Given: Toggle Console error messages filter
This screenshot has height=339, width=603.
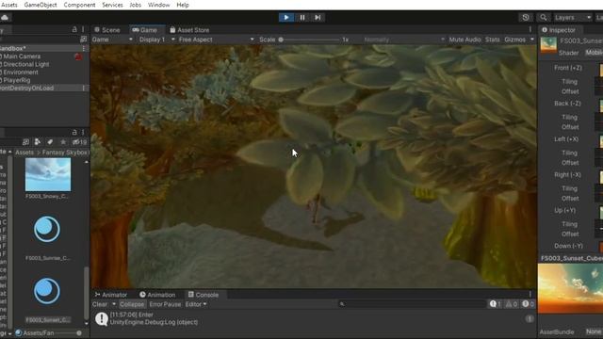Looking at the screenshot, I should coord(528,304).
